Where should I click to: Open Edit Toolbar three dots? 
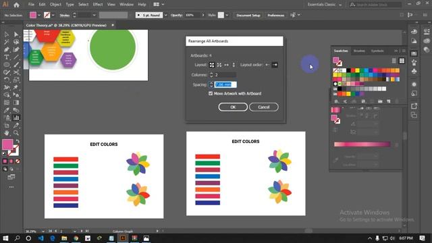tap(11, 187)
